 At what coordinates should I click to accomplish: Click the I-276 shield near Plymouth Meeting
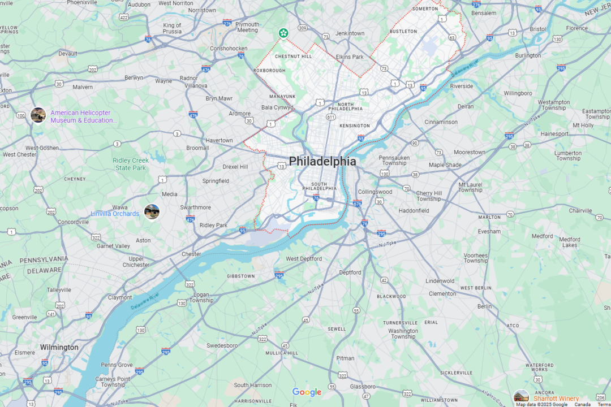coord(227,23)
